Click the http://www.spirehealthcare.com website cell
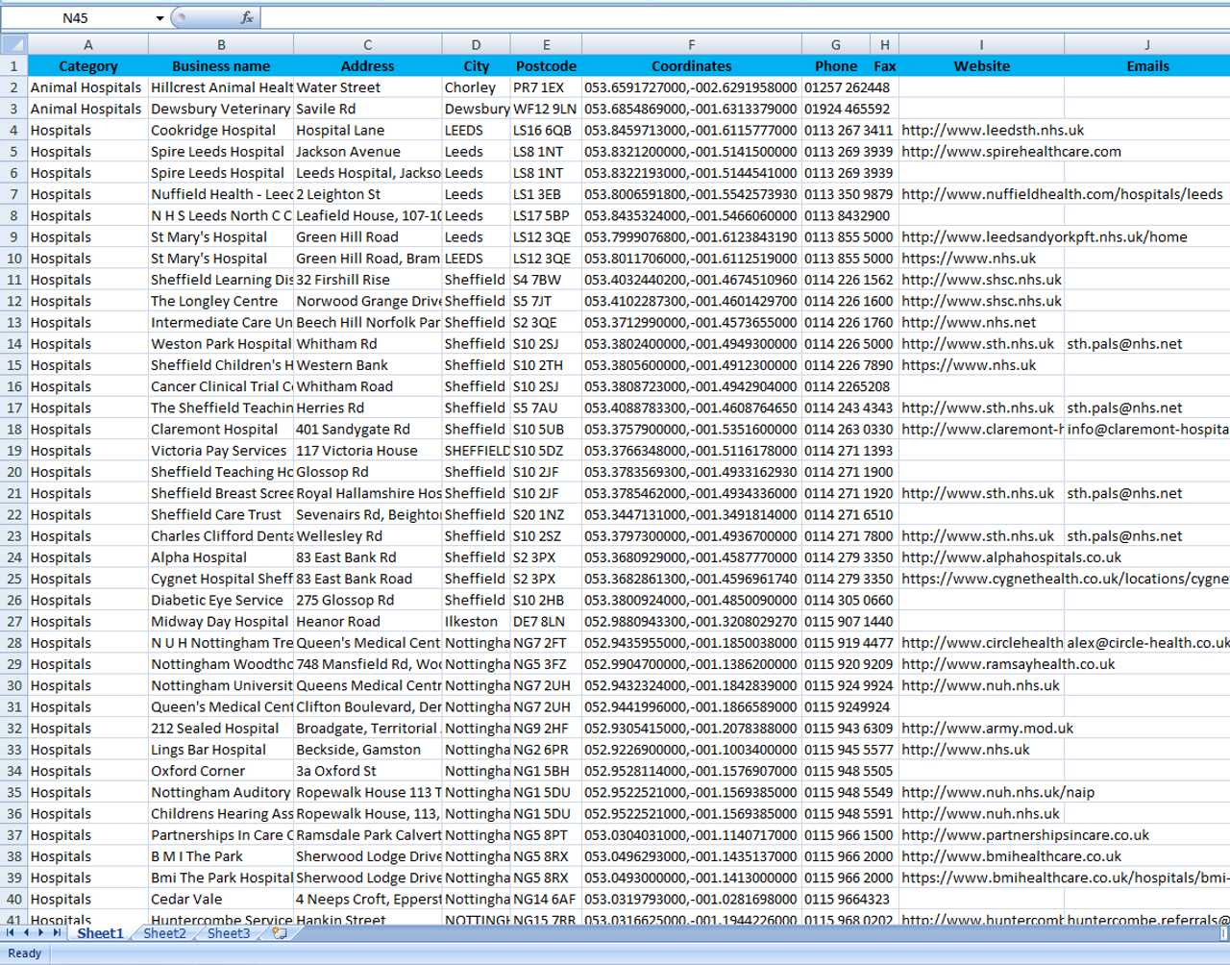This screenshot has width=1230, height=965. pyautogui.click(x=982, y=152)
